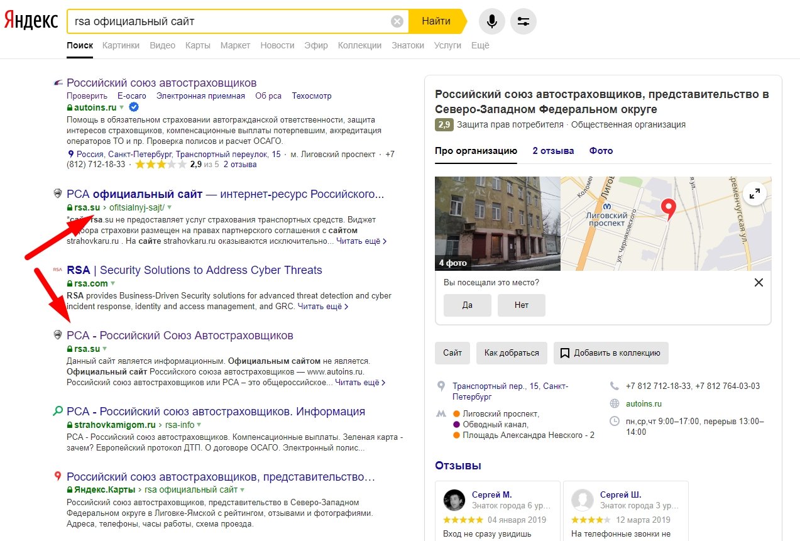This screenshot has width=800, height=541.
Task: Open 'RSA | Security Solutions to Address Cyber Threats'
Action: click(x=194, y=270)
